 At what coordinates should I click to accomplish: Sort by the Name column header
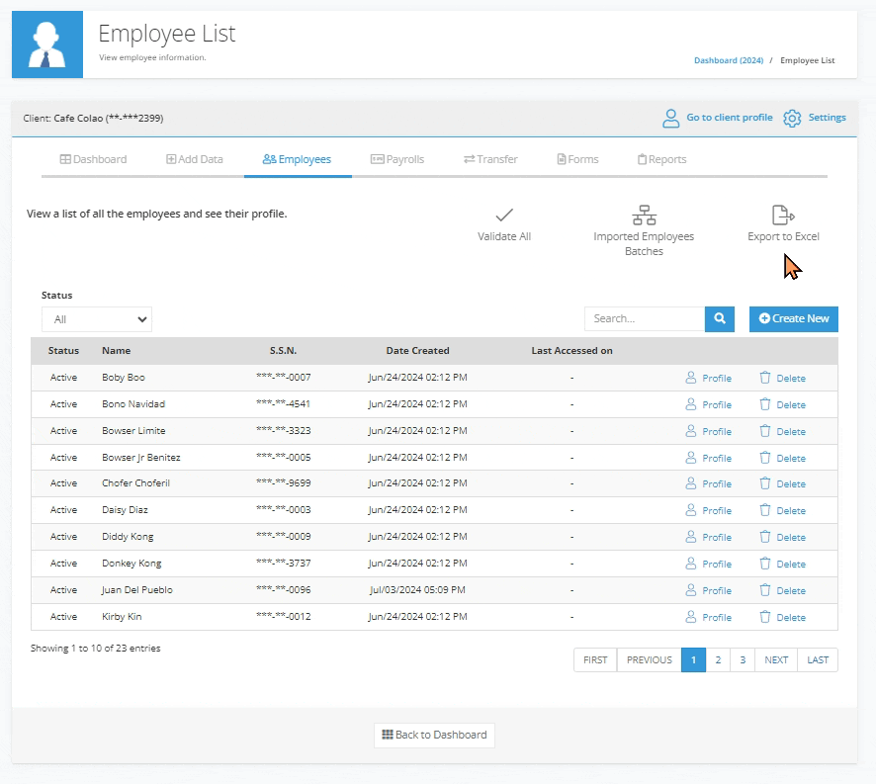coord(117,351)
